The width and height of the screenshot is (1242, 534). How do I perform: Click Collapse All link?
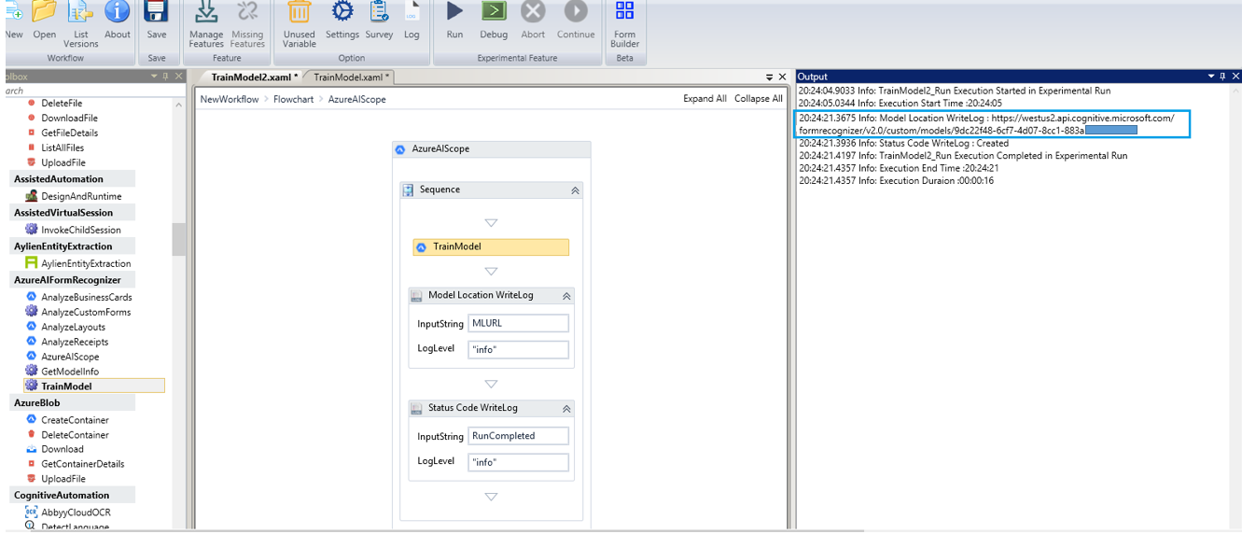[x=758, y=99]
